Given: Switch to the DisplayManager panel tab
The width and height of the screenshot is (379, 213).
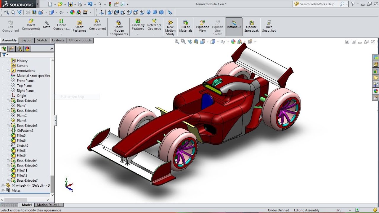Looking at the screenshot, I should 27,49.
